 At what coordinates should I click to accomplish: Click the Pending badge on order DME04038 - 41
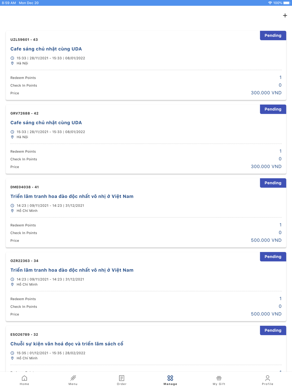coord(273,183)
